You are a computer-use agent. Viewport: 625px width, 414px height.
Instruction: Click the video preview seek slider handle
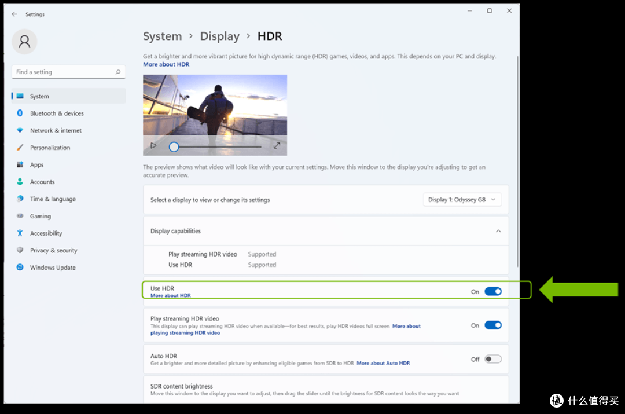click(174, 146)
